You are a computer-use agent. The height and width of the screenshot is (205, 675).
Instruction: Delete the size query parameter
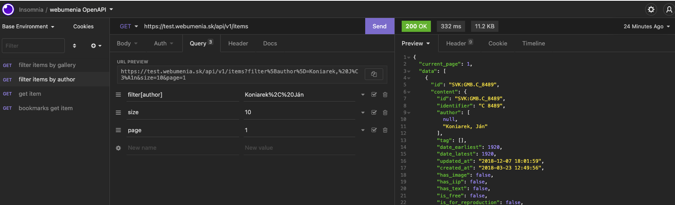tap(385, 112)
